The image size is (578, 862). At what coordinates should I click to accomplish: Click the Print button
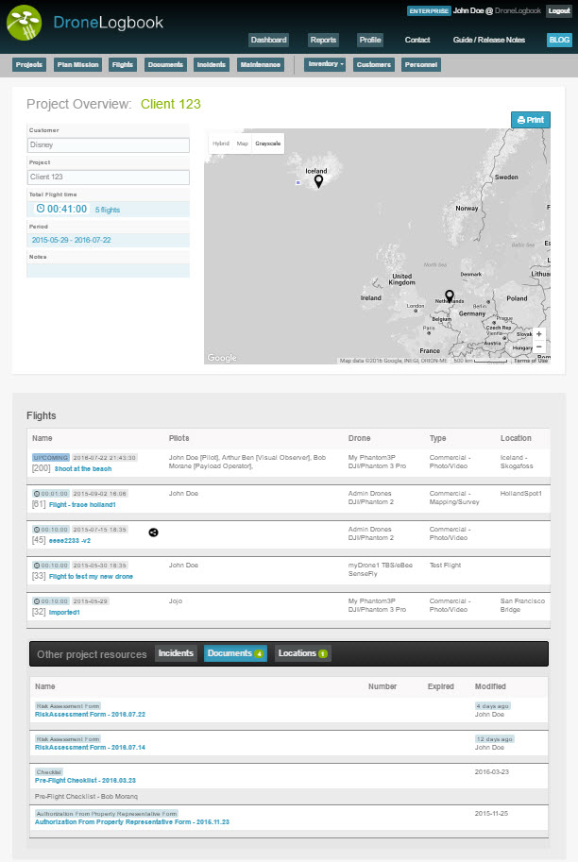tap(531, 120)
